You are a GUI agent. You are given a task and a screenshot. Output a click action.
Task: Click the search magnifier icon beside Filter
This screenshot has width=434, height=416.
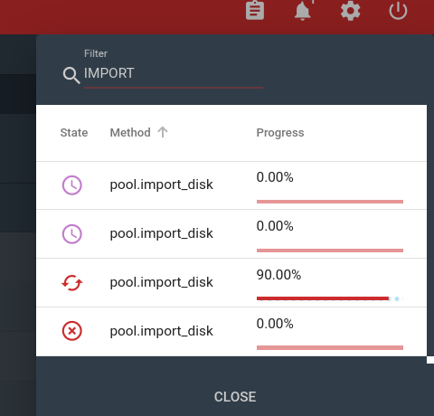[x=71, y=75]
